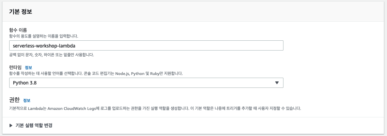Open the Python 3.8 runtime combo box

146,83
